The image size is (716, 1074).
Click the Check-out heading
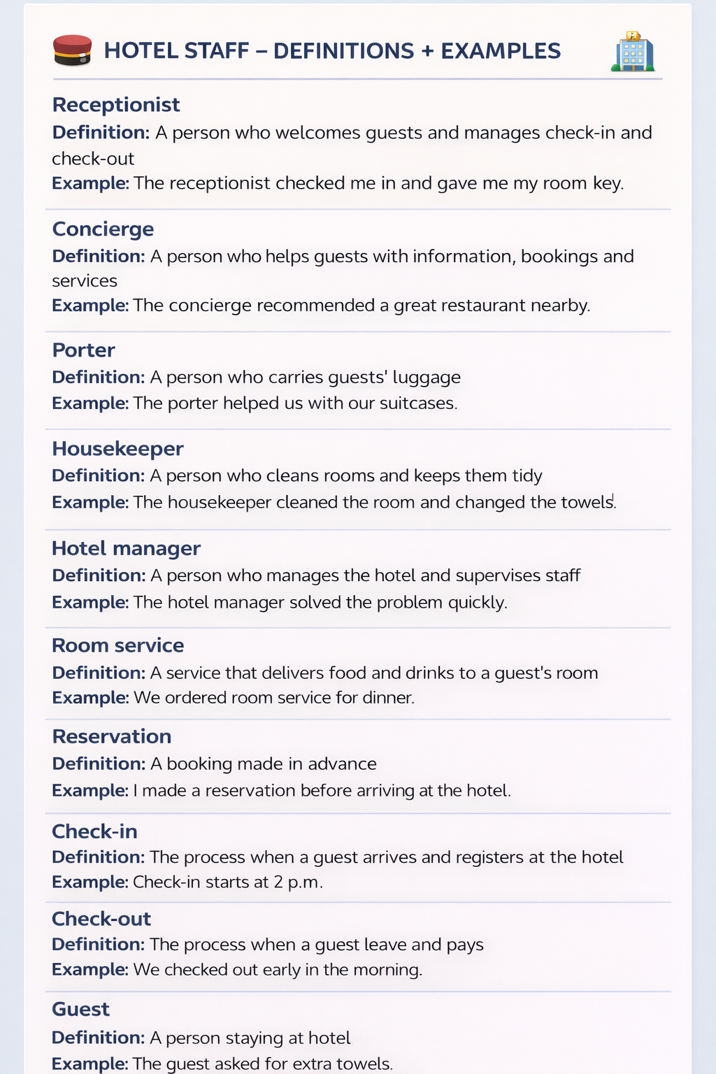(101, 919)
